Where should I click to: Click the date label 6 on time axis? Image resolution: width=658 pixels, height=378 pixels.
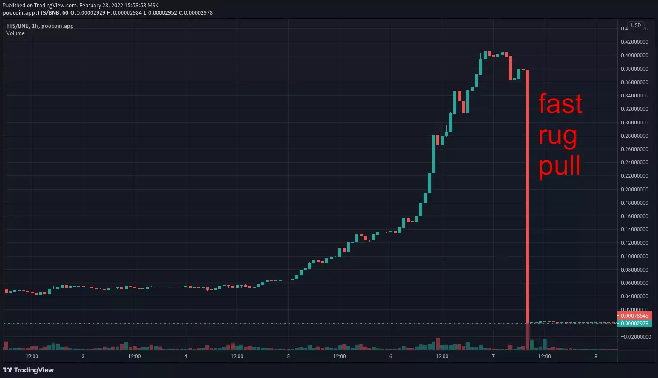pos(391,357)
